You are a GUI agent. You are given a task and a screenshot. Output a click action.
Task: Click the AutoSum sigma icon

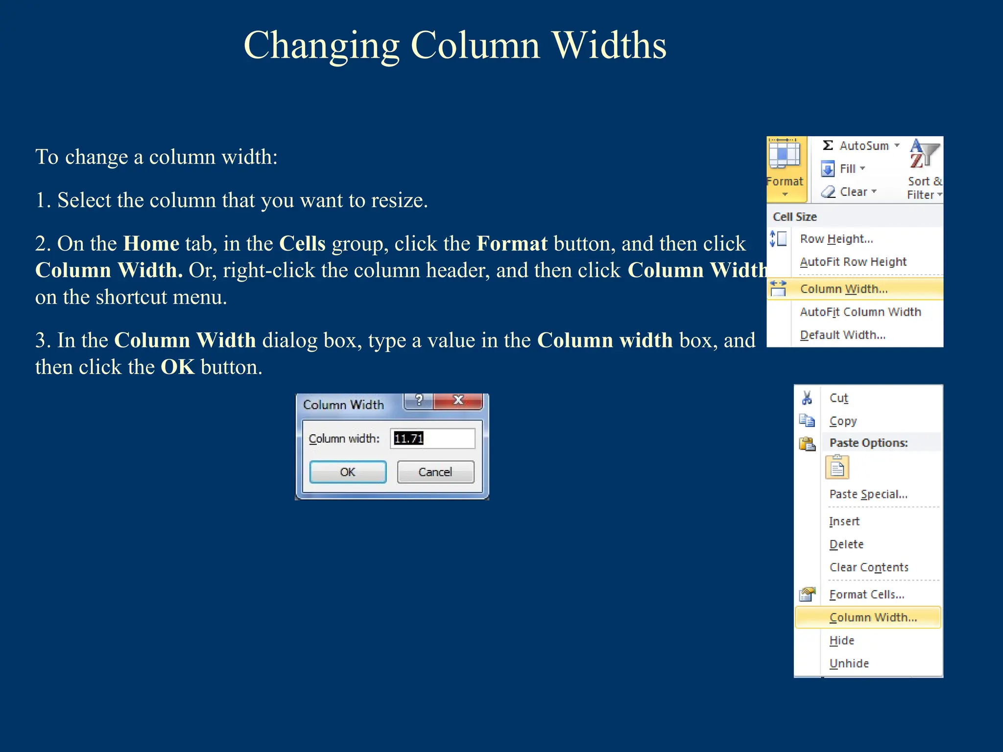[828, 145]
